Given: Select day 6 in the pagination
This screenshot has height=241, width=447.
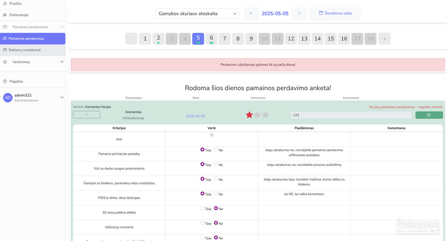Looking at the screenshot, I should (x=211, y=39).
